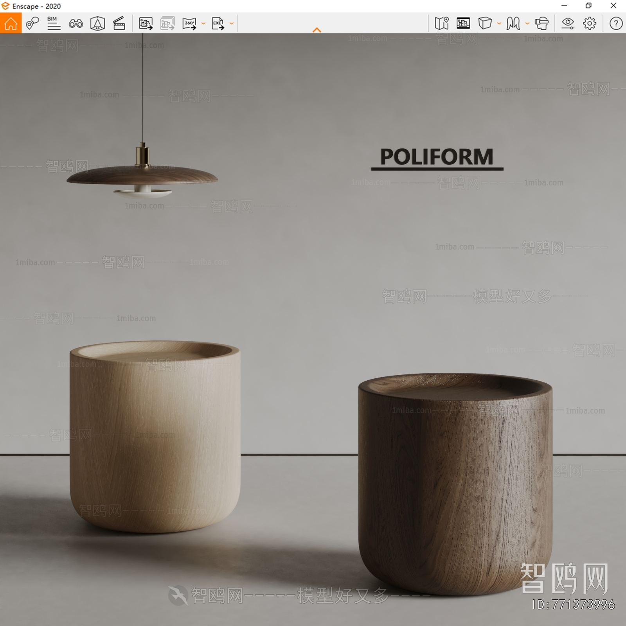The width and height of the screenshot is (626, 626).
Task: Open the collaborative annotations pin icon
Action: 32,23
